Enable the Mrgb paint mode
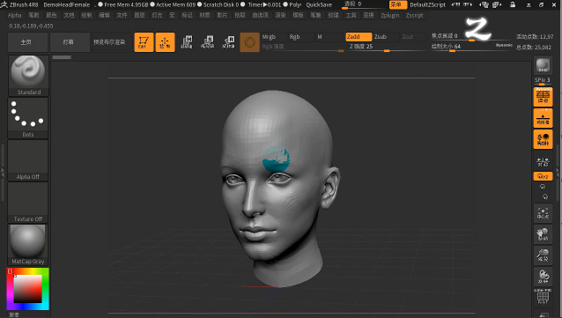Viewport: 562px width, 318px height. tap(274, 37)
